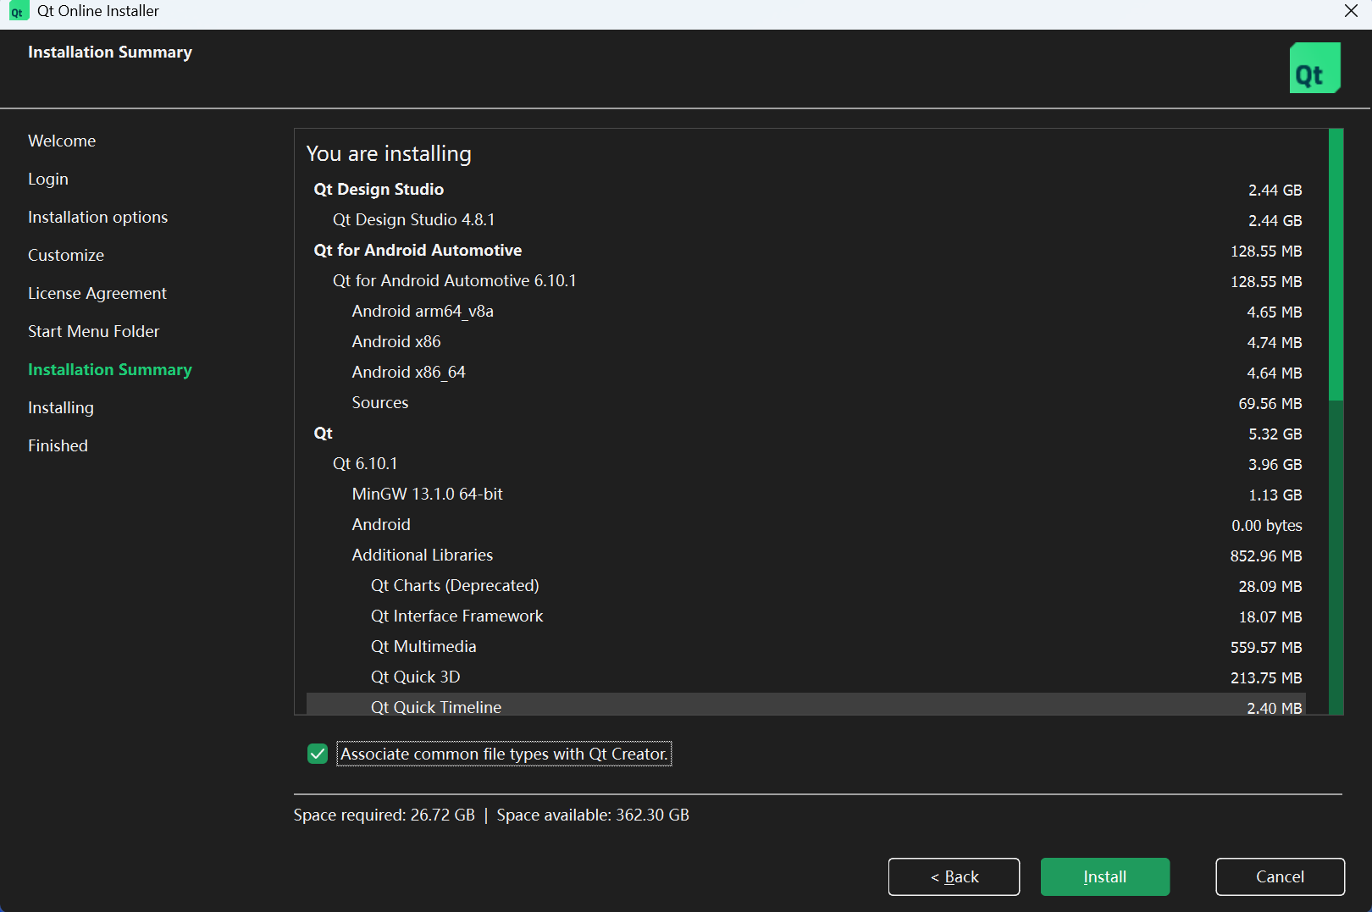The width and height of the screenshot is (1372, 912).
Task: Select the Installation Summary step in the sidebar
Action: [x=110, y=369]
